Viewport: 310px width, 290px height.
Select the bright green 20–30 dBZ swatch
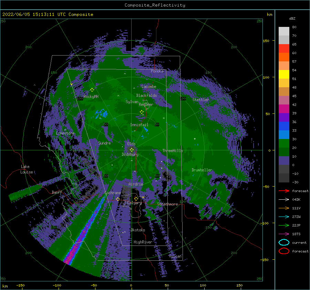click(x=284, y=143)
